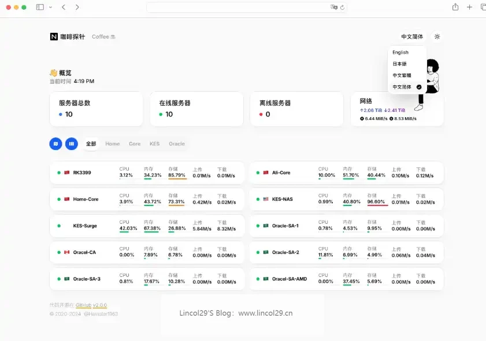
Task: Choose 日本語 in the language list
Action: click(x=399, y=64)
